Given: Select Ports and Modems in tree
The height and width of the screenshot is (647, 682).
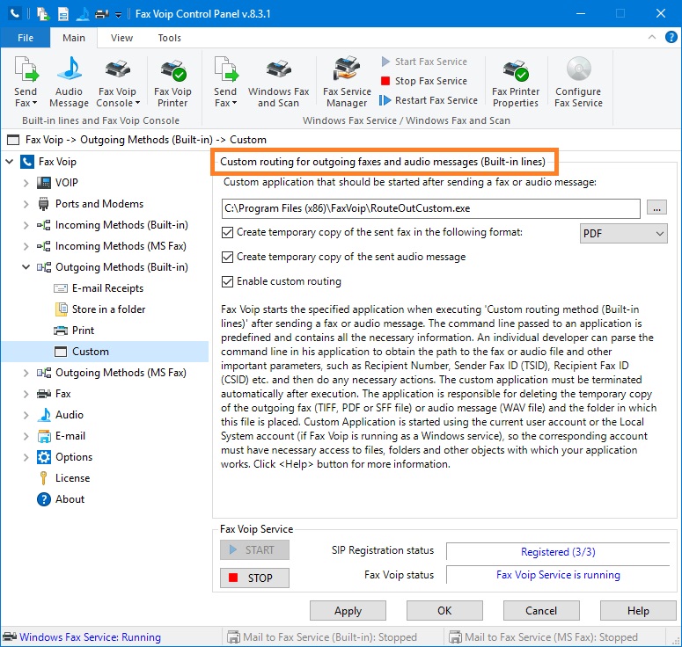Looking at the screenshot, I should tap(99, 204).
